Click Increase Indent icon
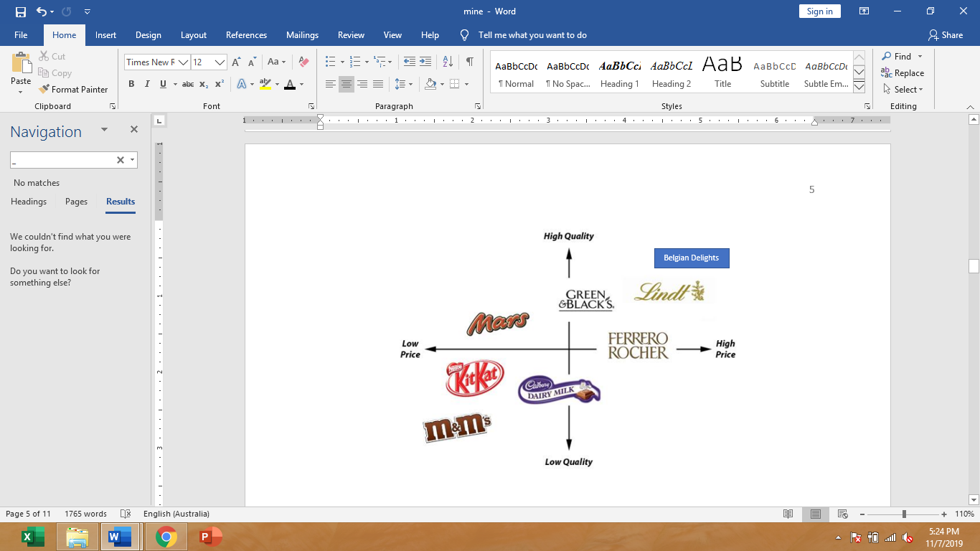This screenshot has height=551, width=980. (x=425, y=62)
